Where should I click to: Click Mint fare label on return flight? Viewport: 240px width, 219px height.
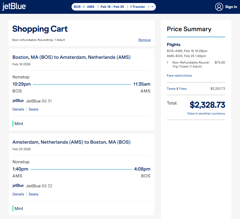coord(19,208)
